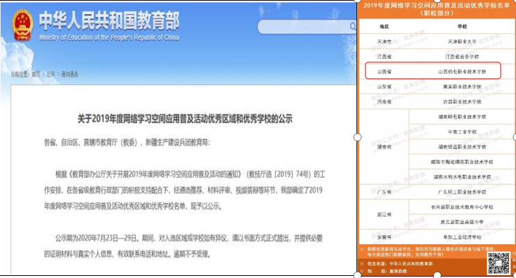Select the 山西省 region cell
516x278 pixels.
[384, 71]
